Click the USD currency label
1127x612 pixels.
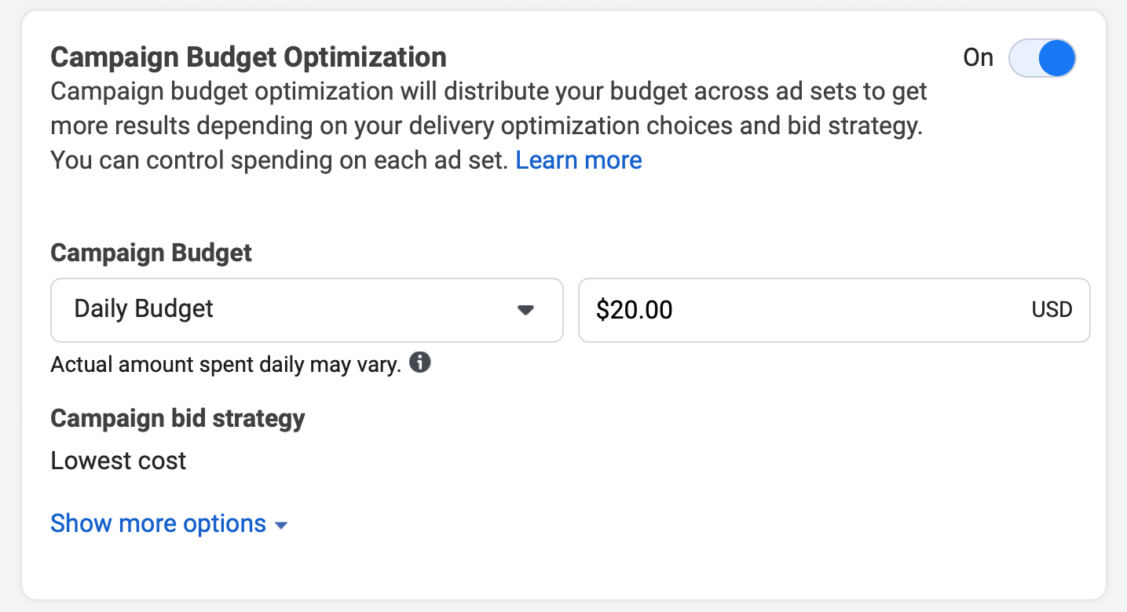1052,310
